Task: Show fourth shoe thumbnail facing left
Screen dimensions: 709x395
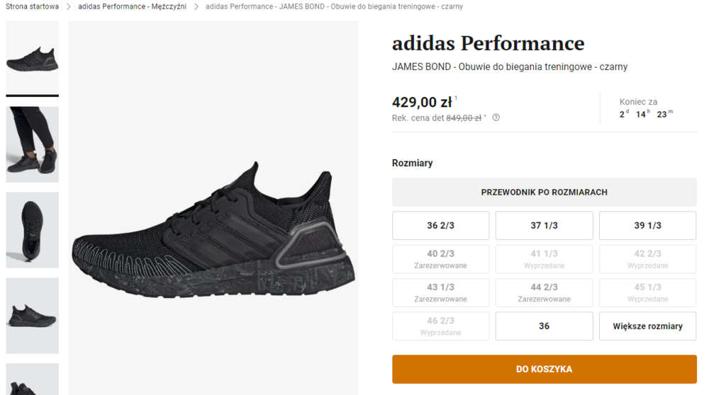Action: 33,316
